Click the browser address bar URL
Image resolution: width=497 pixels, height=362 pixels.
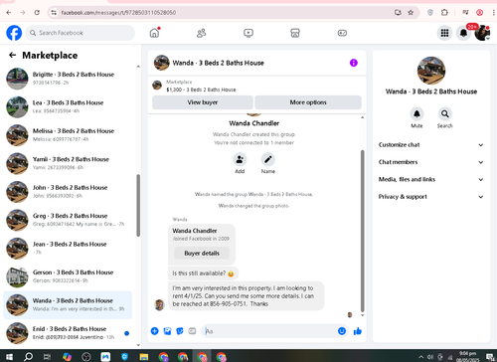coord(118,13)
